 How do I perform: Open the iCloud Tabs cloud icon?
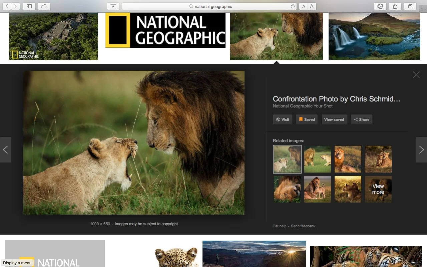(44, 6)
